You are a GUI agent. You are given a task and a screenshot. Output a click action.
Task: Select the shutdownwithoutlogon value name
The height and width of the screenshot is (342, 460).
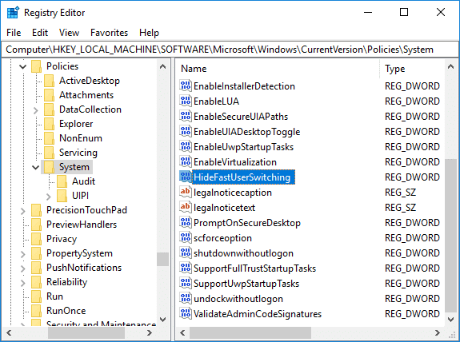(x=243, y=253)
